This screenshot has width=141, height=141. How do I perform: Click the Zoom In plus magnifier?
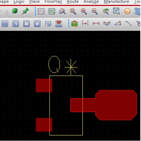coord(84,11)
